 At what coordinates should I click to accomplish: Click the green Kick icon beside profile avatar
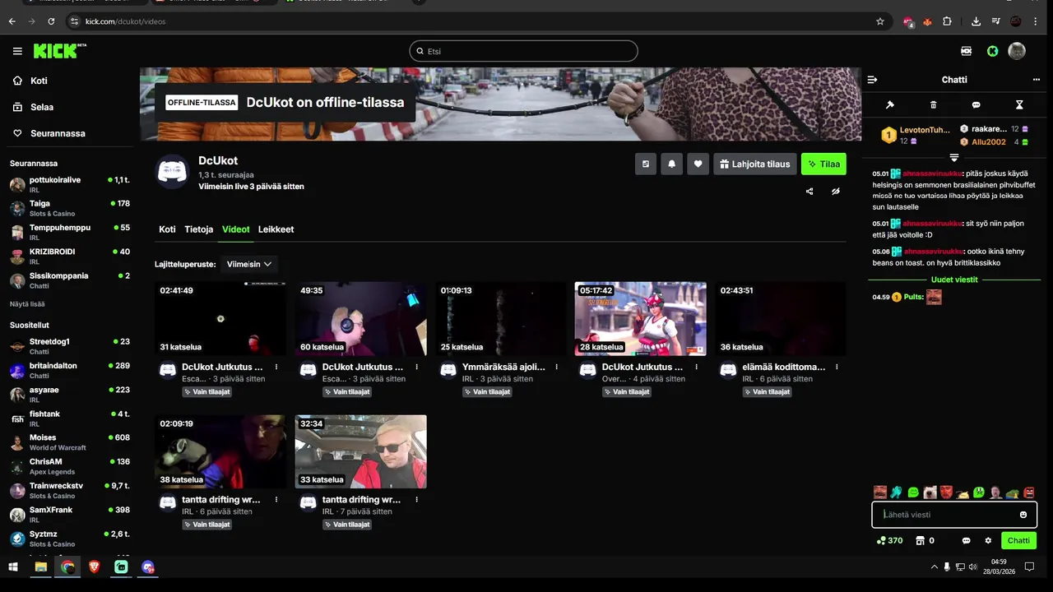click(993, 51)
